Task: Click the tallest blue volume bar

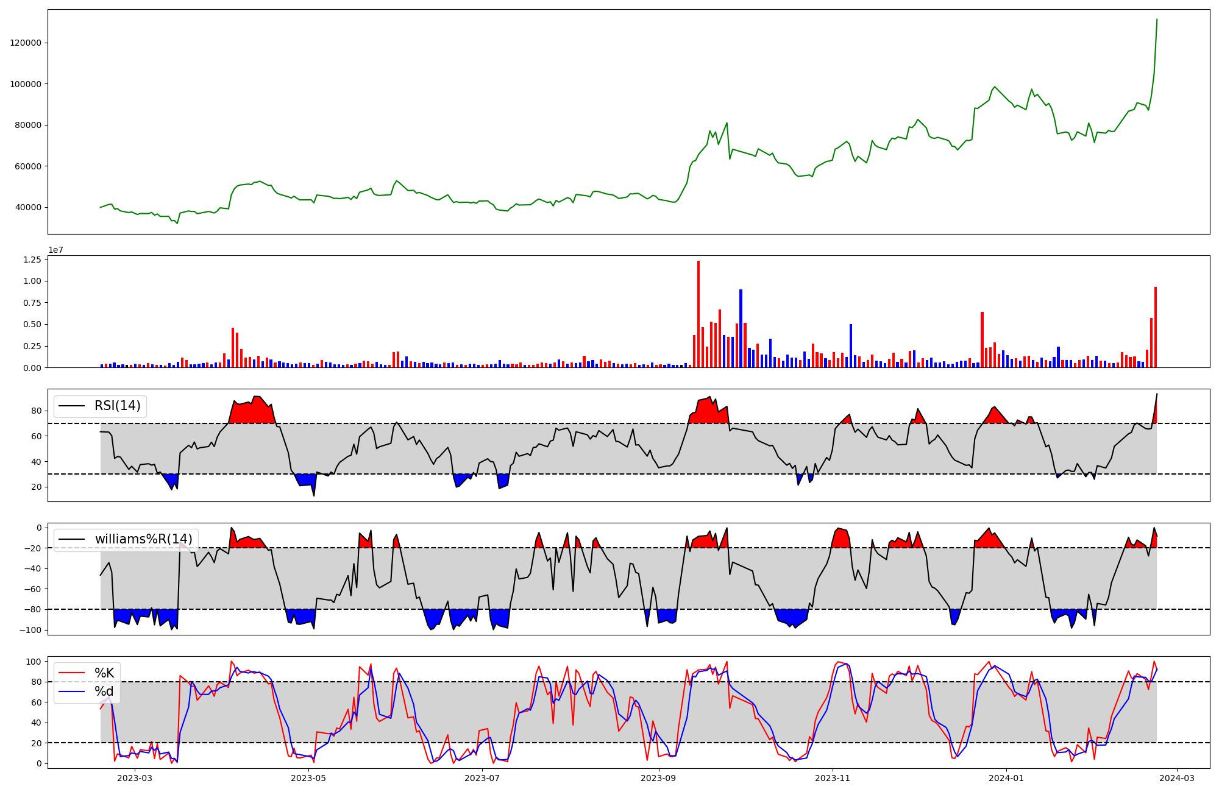Action: coord(741,329)
